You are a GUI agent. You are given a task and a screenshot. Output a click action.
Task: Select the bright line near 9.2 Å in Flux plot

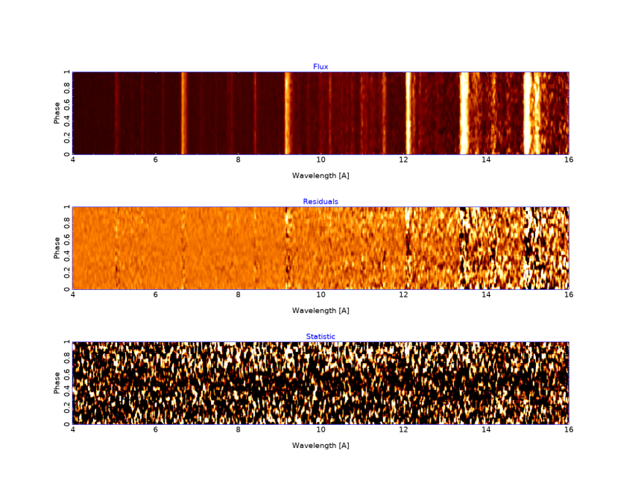click(x=287, y=113)
